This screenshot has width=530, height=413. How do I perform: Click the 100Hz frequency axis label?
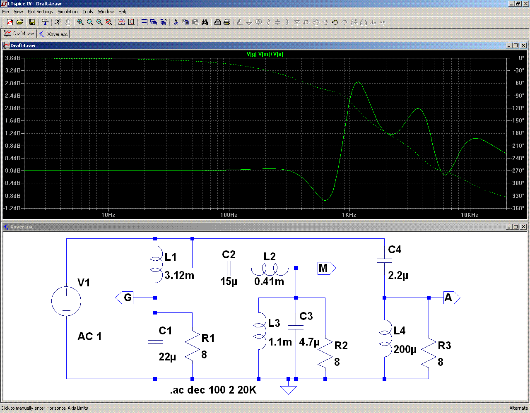point(229,215)
